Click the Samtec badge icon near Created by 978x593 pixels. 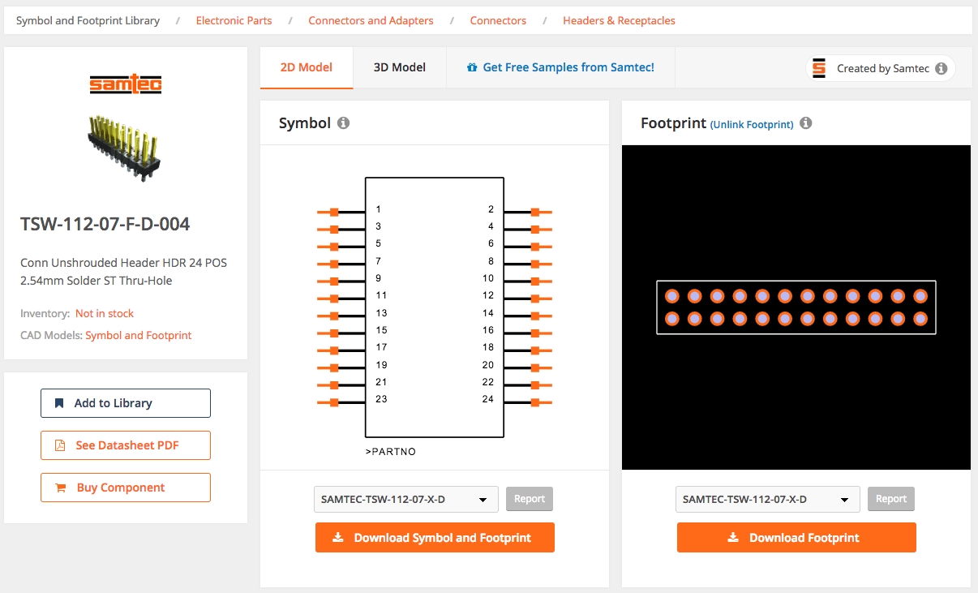(819, 69)
